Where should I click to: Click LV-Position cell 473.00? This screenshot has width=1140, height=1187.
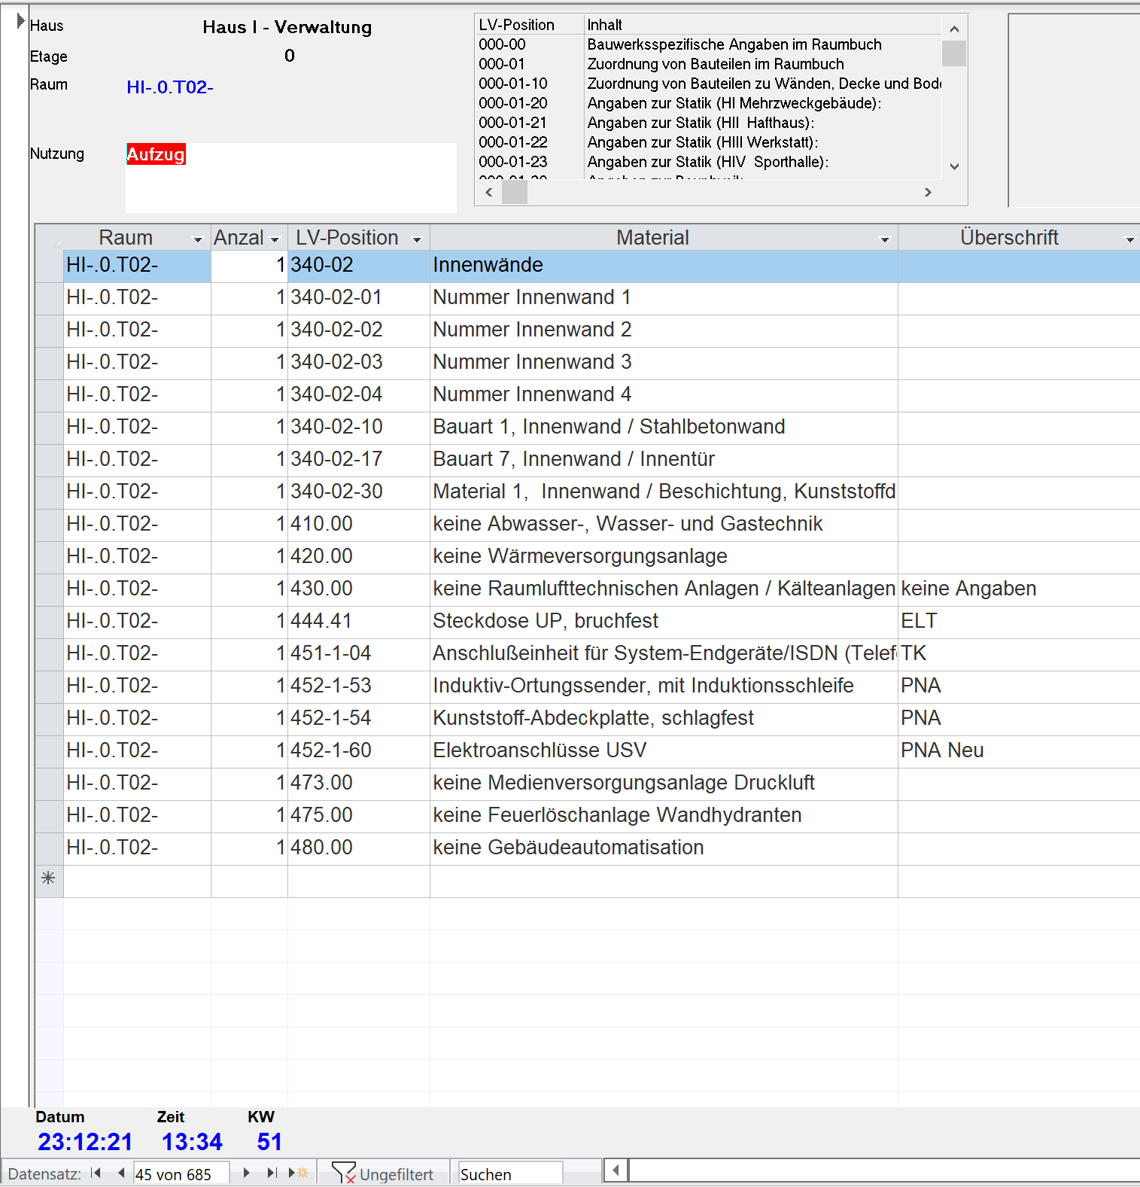point(358,783)
